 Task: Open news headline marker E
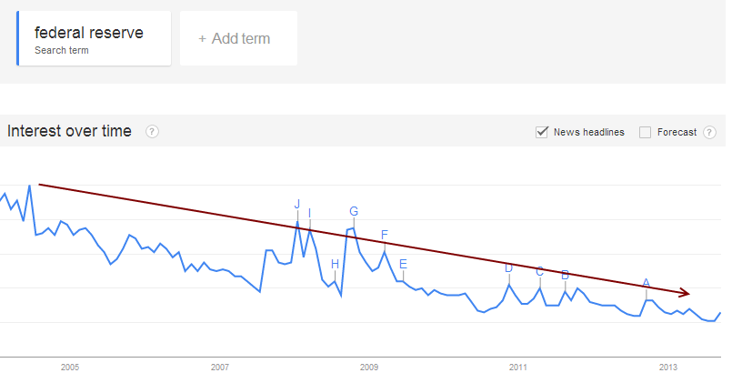pyautogui.click(x=403, y=265)
